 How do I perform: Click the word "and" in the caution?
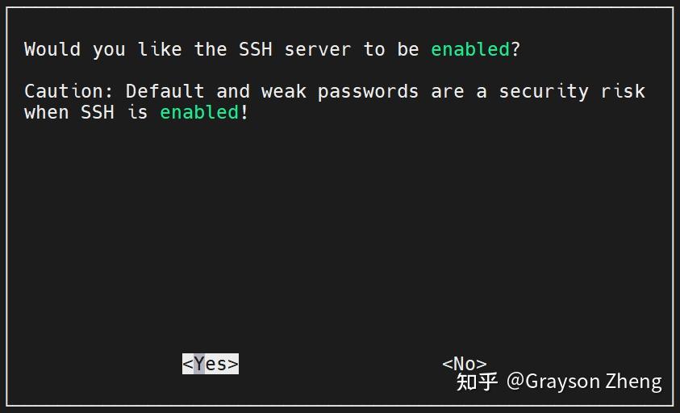(x=233, y=91)
